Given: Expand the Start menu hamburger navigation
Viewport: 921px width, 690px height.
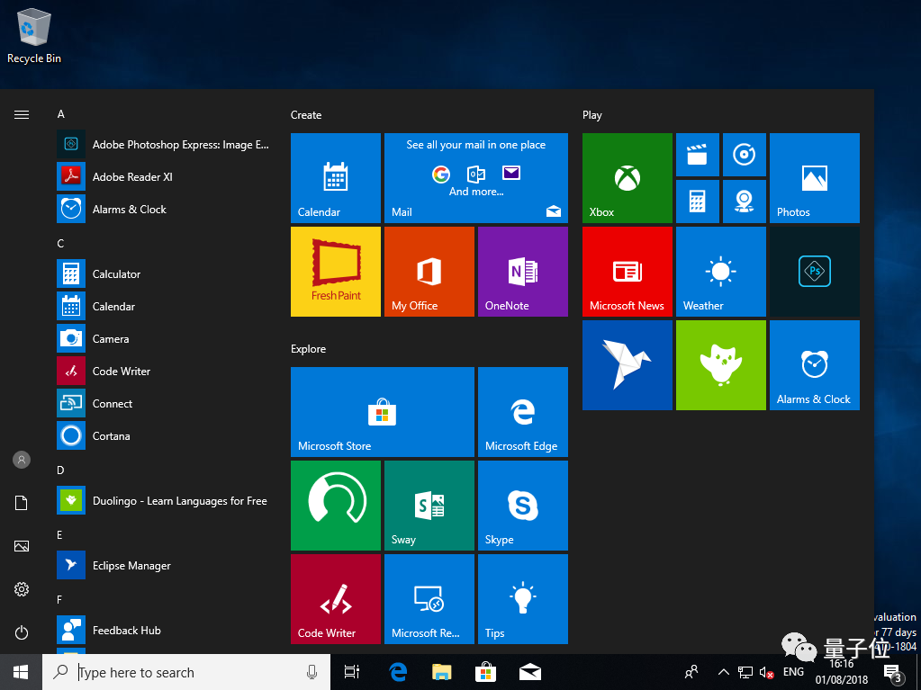Looking at the screenshot, I should pos(22,115).
